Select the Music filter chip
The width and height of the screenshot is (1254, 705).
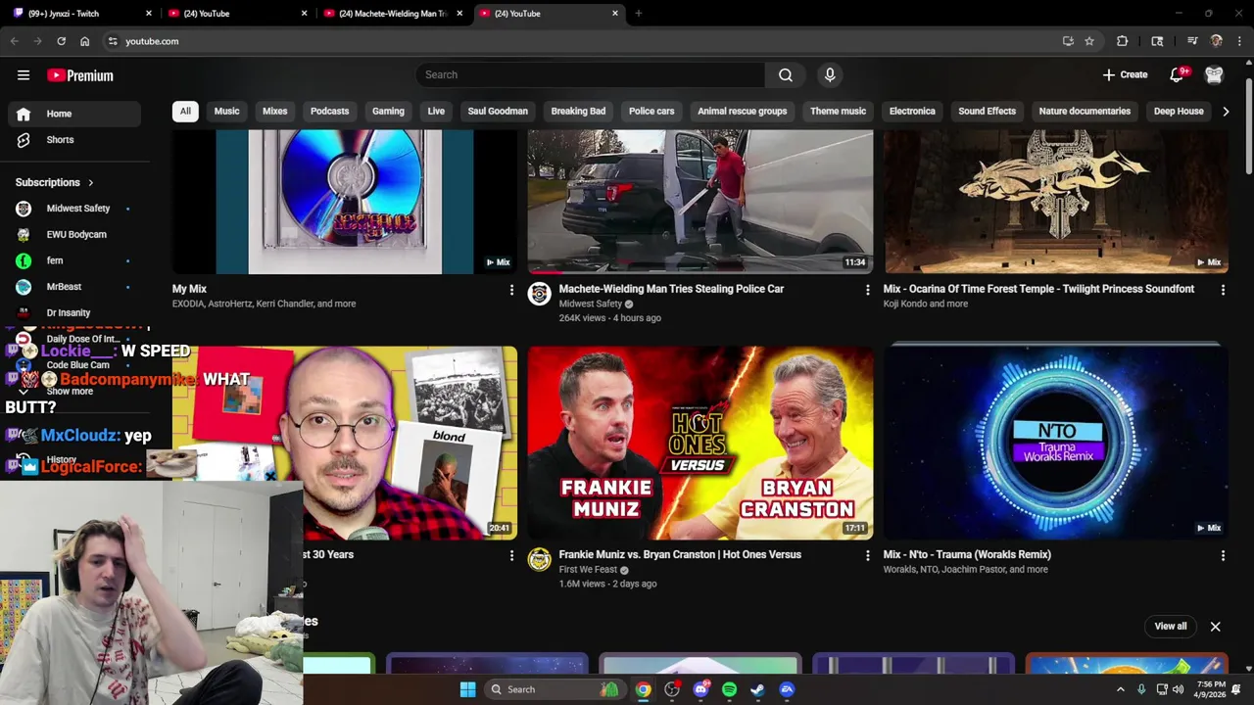pyautogui.click(x=226, y=112)
